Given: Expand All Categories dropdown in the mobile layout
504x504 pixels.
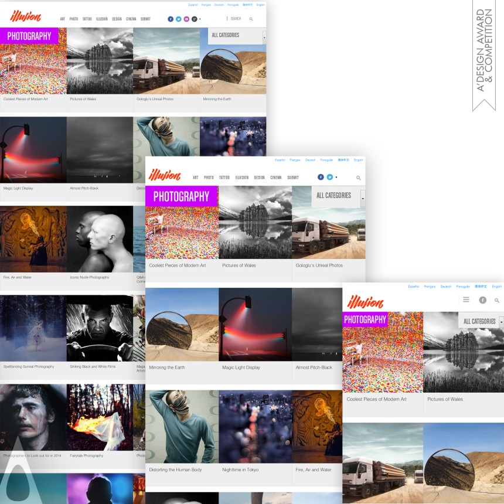Looking at the screenshot, I should [501, 321].
